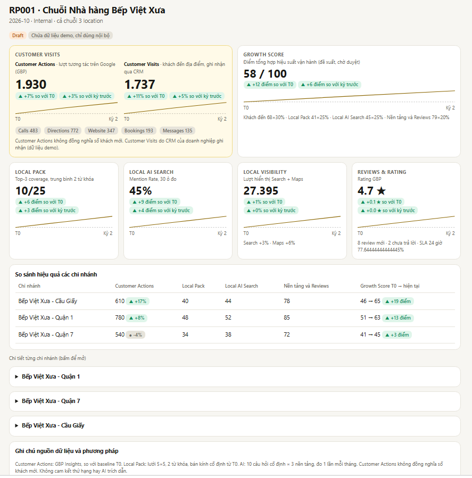Click the '+3% so với kỳ trước' badge
Viewport: 472px width, 478px height.
click(87, 96)
